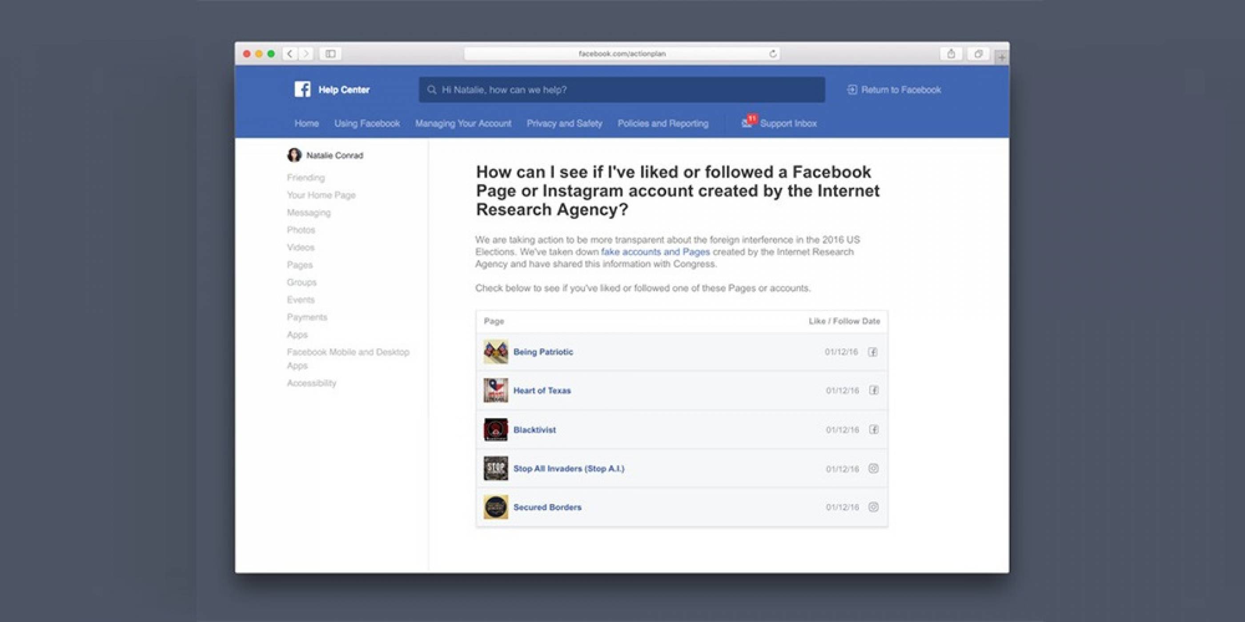Screen dimensions: 1245x622
Task: Select Pages in the sidebar
Action: (x=299, y=265)
